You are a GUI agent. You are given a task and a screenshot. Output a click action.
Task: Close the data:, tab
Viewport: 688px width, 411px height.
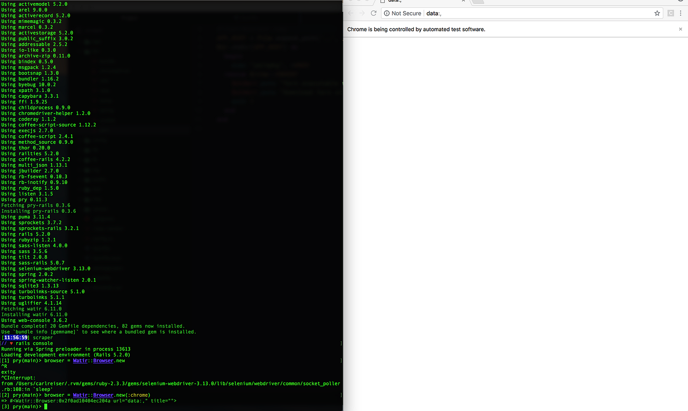coord(463,1)
